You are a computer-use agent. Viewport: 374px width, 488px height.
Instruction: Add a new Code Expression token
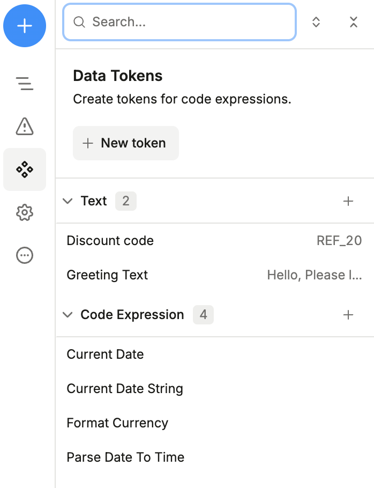(x=348, y=315)
